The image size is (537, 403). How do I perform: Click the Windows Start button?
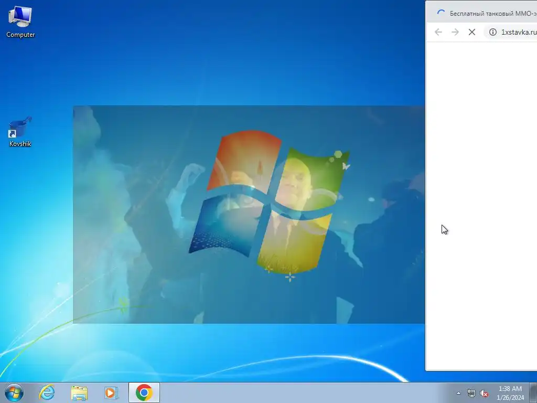[x=14, y=393]
